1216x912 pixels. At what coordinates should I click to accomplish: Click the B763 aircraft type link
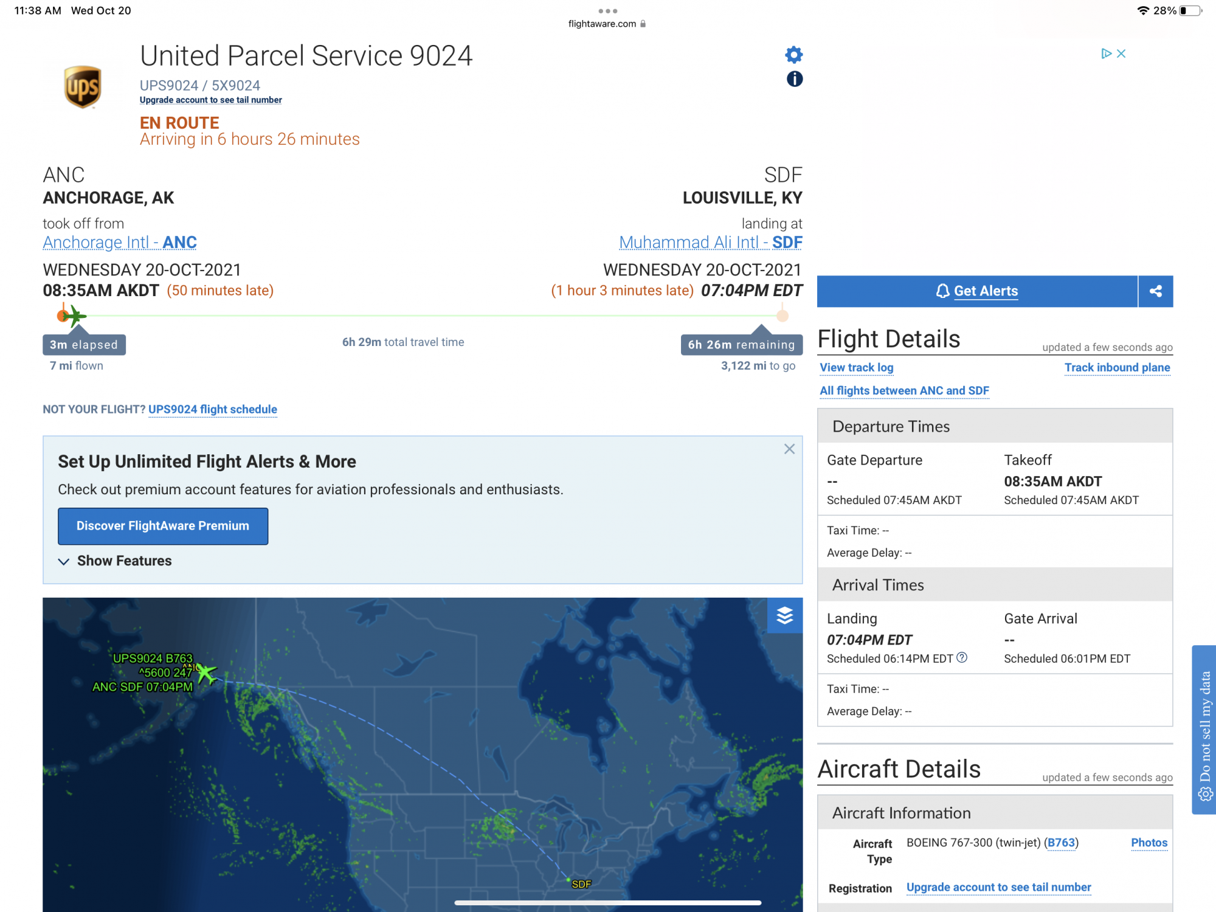[1062, 843]
